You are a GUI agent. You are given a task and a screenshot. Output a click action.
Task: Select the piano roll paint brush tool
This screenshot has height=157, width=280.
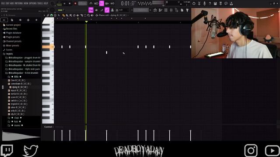point(67,15)
